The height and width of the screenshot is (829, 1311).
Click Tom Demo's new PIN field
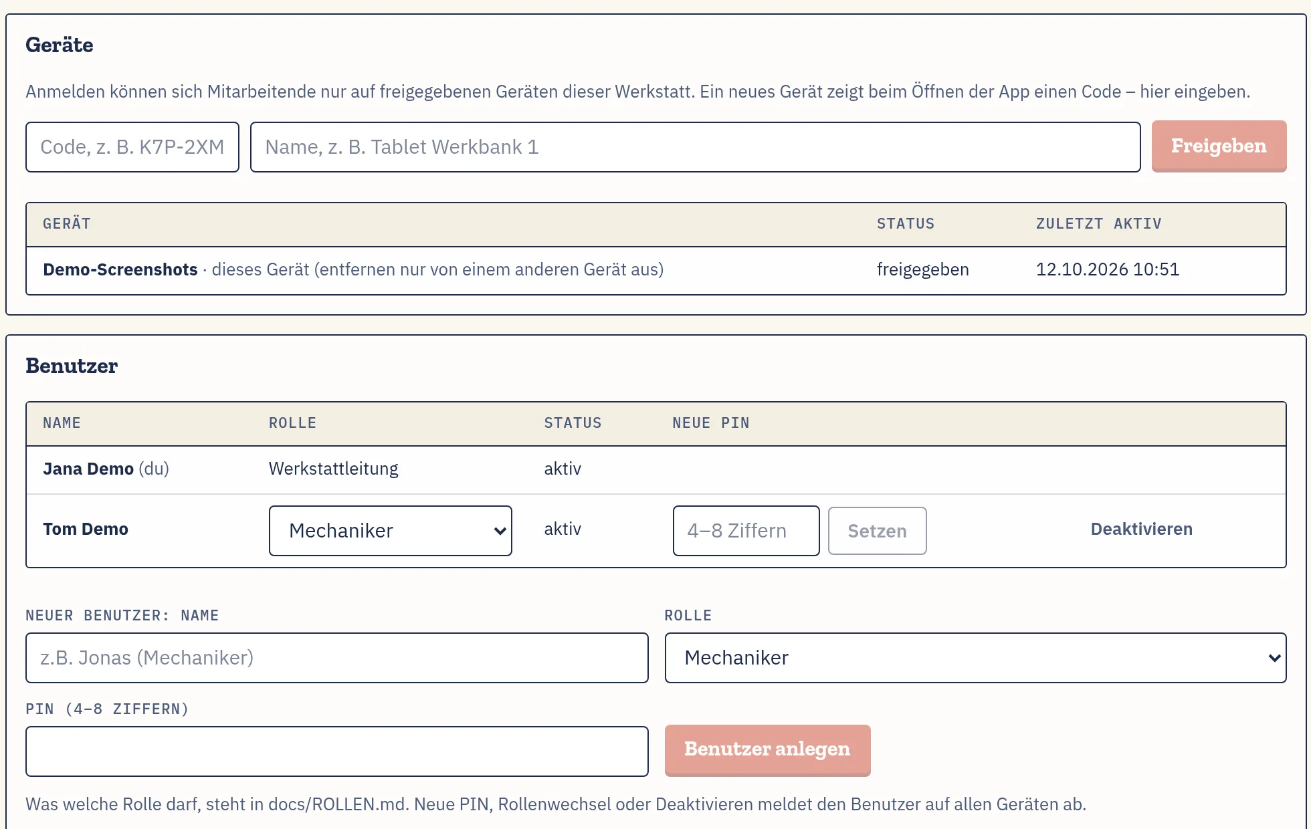click(x=746, y=531)
